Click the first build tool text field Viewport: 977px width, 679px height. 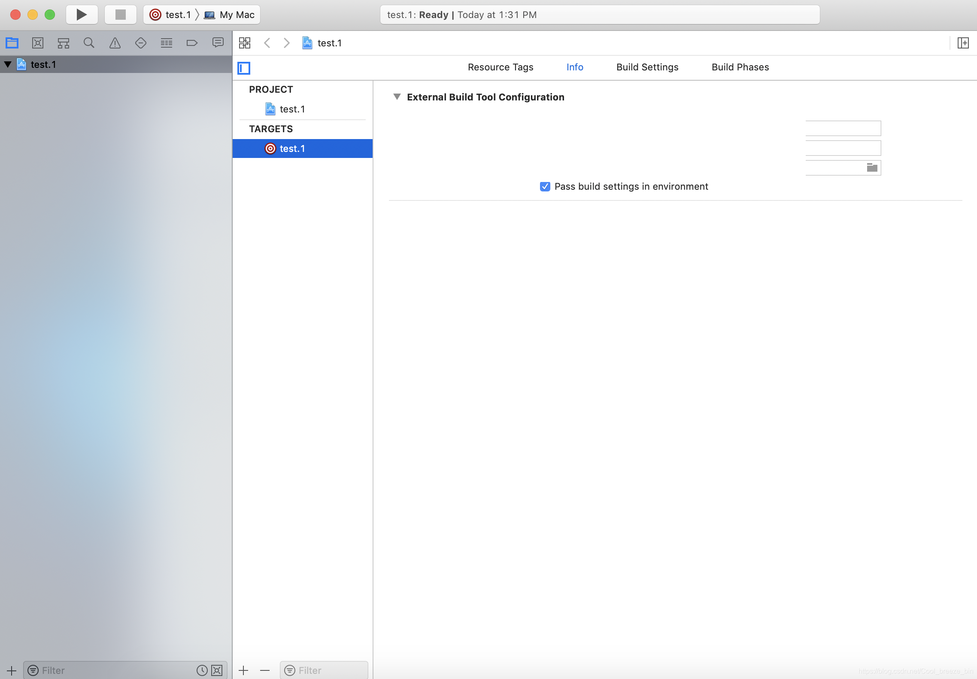click(x=843, y=128)
